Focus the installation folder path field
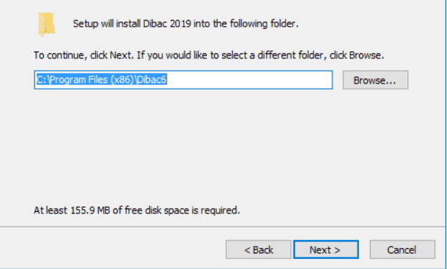447x269 pixels. [x=183, y=80]
